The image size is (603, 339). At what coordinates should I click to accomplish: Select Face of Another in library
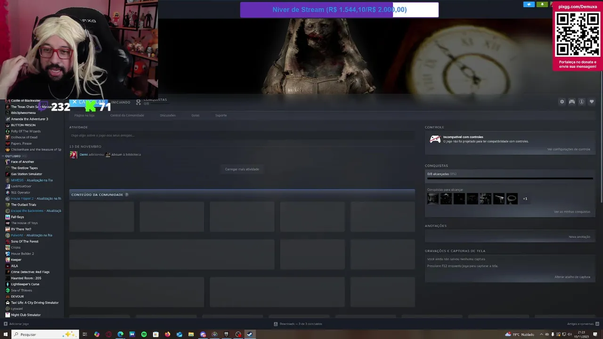point(22,162)
